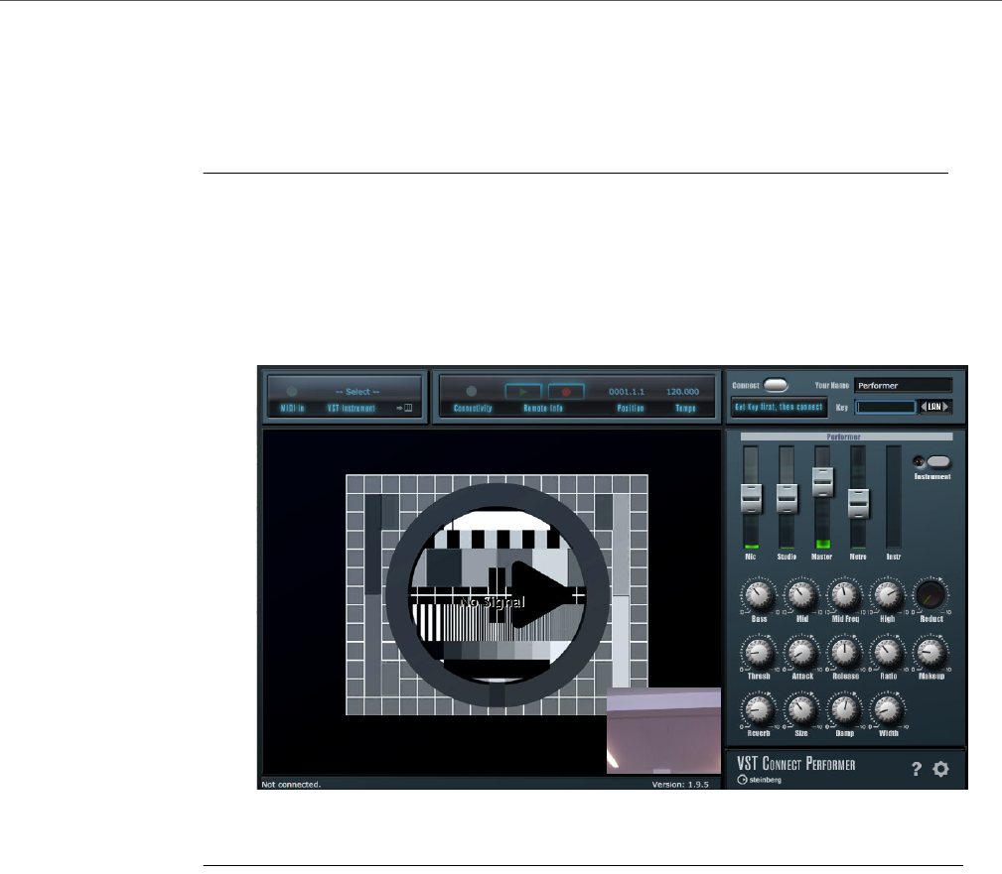
Task: Click the Mid EQ knob
Action: pos(801,595)
